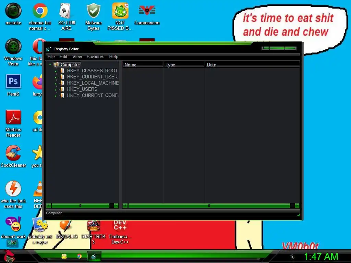351x263 pixels.
Task: Sort values by the Data column
Action: click(252, 65)
